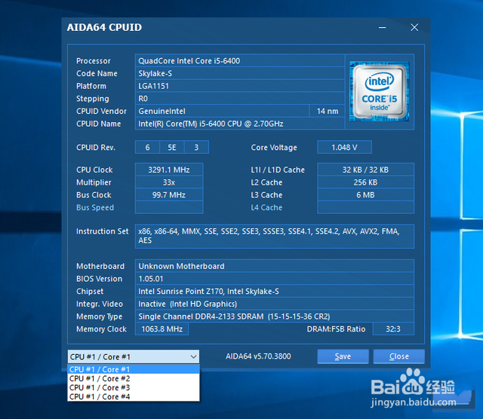Click the CPUID Name i5-6400 CPU @ 2.70GHz
The image size is (483, 419).
pyautogui.click(x=240, y=124)
